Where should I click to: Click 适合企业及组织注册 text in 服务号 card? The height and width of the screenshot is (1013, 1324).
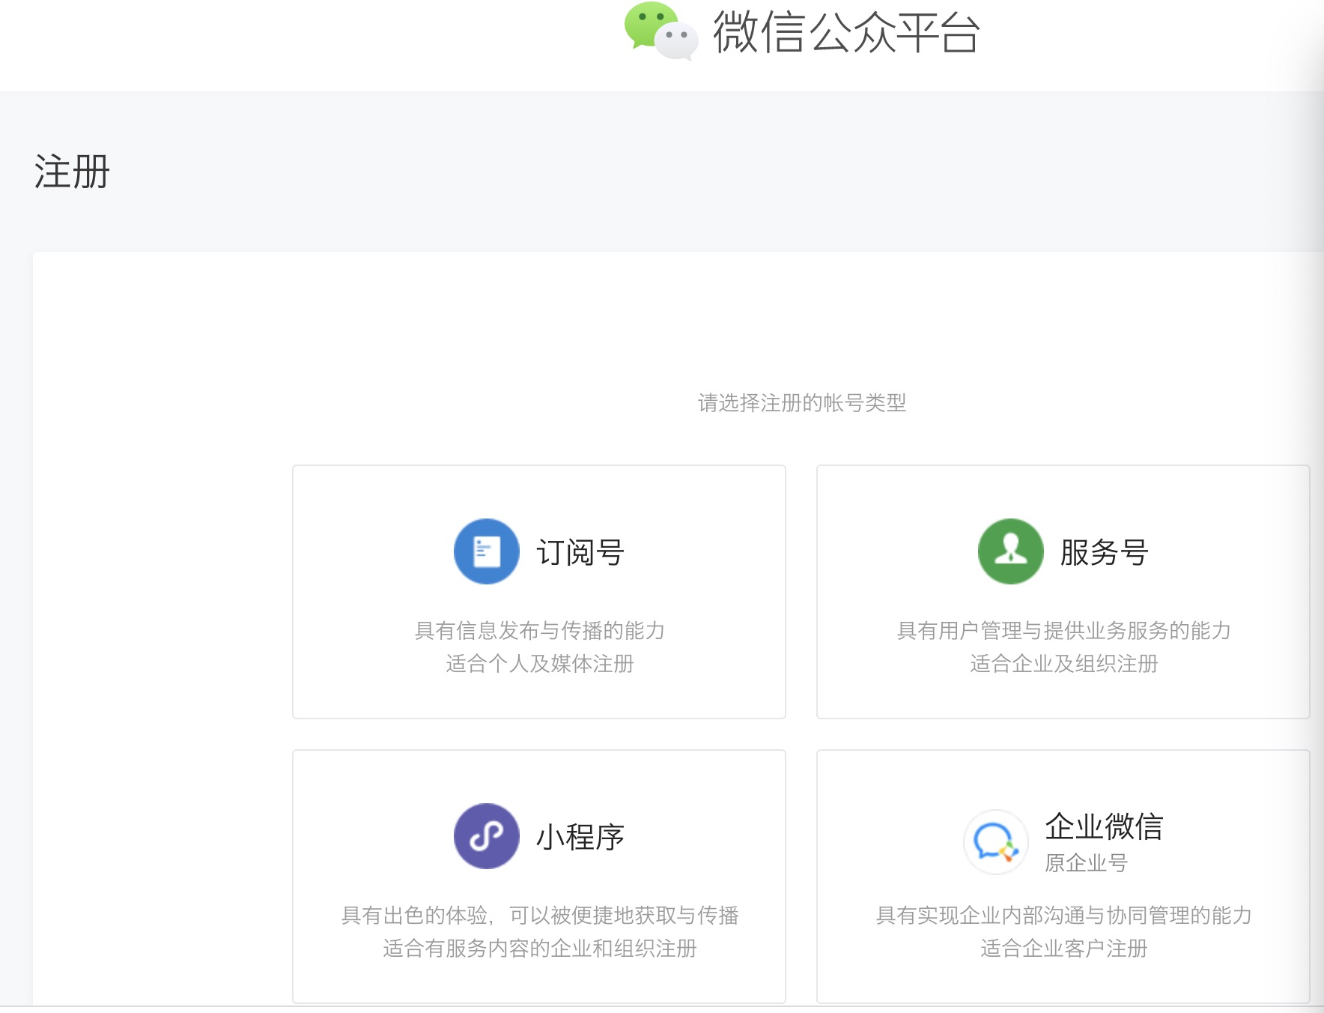pyautogui.click(x=1064, y=664)
